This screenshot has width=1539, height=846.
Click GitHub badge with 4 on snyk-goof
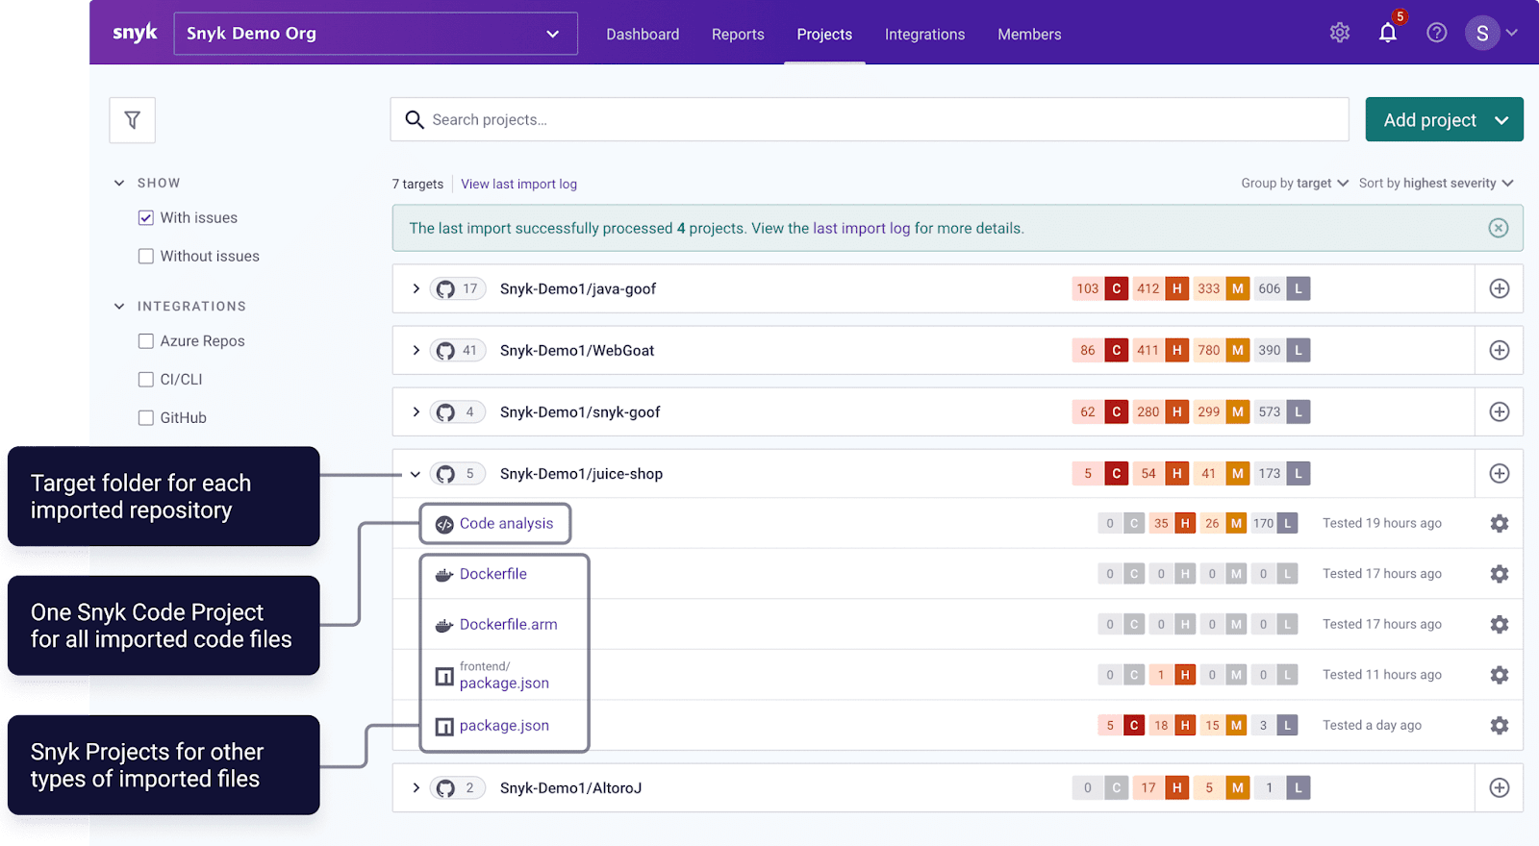pyautogui.click(x=458, y=411)
